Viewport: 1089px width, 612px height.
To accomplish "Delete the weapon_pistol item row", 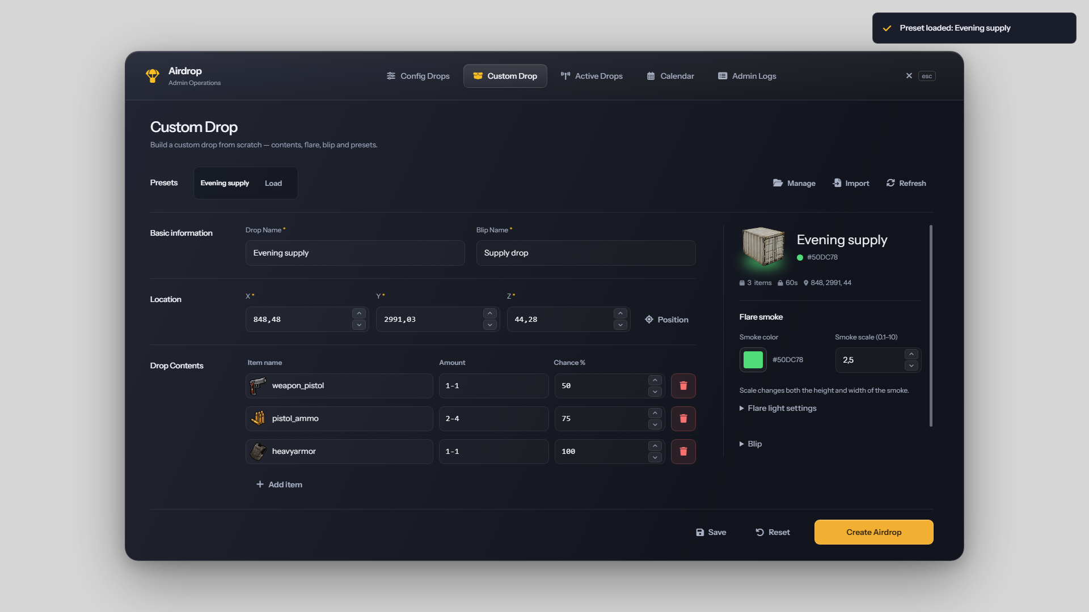I will pos(683,386).
